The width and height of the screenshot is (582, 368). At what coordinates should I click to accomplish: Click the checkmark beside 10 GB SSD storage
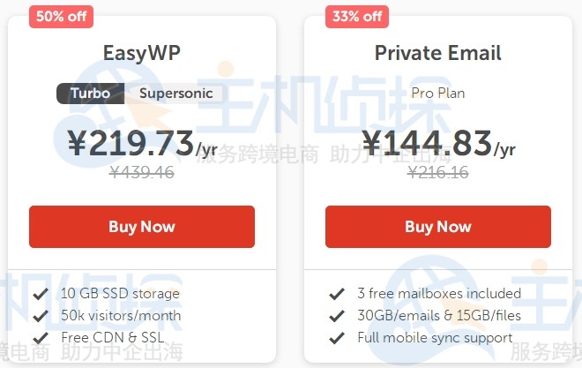click(x=40, y=294)
